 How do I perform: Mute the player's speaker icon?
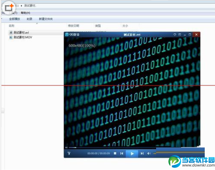point(149,154)
